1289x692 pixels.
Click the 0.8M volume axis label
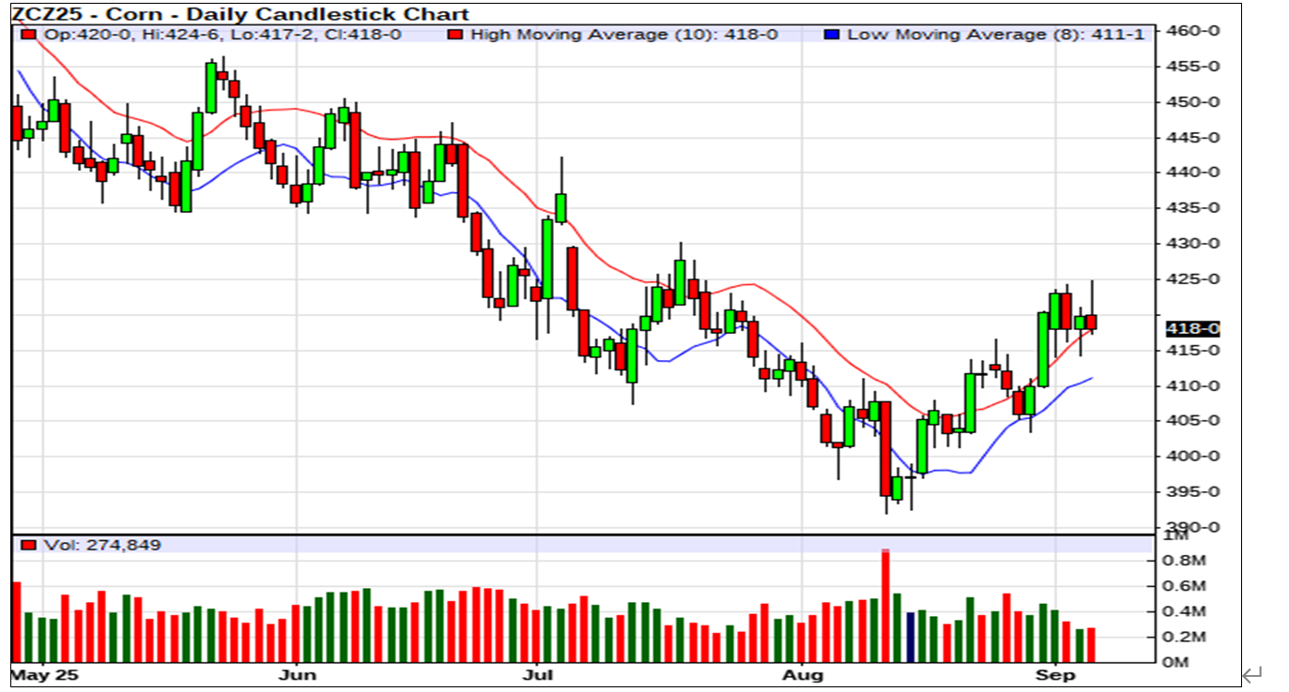point(1183,561)
